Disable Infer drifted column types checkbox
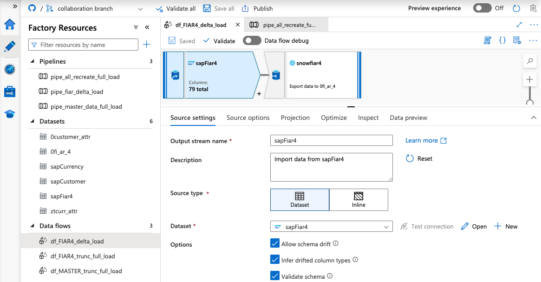Viewport: 541px width, 282px height. coord(275,260)
